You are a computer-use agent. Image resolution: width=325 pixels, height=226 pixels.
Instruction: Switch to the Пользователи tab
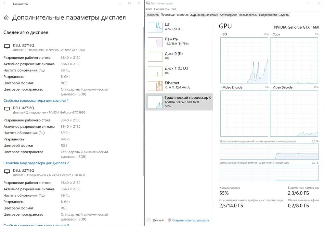tap(248, 15)
